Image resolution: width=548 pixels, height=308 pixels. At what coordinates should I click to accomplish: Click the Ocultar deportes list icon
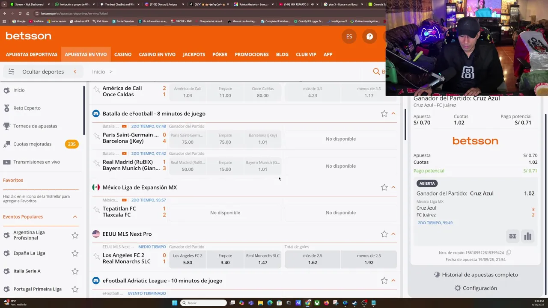coord(11,71)
